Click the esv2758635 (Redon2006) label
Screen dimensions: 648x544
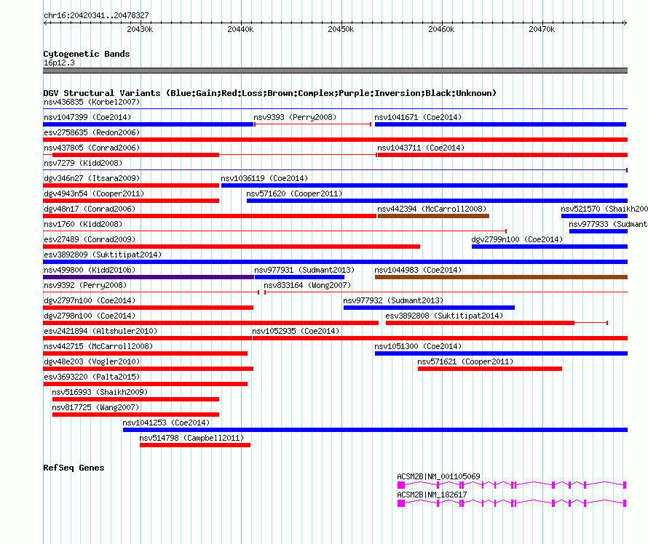(x=92, y=132)
